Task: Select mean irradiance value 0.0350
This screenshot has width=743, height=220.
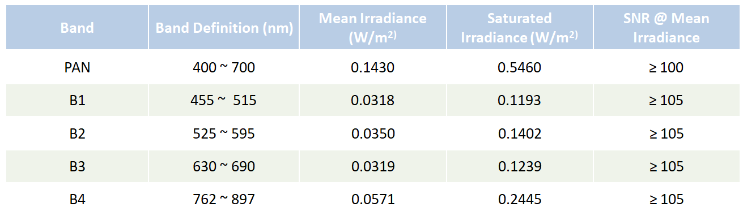Action: [x=372, y=133]
